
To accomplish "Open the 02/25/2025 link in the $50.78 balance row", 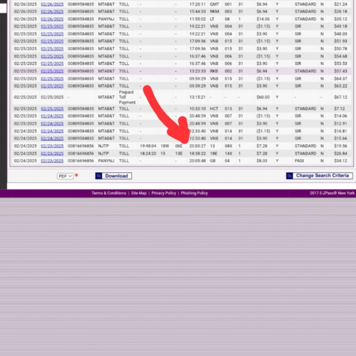I will pyautogui.click(x=52, y=49).
